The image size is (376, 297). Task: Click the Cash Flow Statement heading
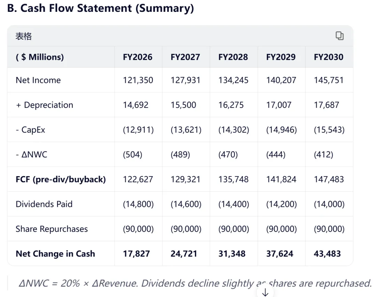pyautogui.click(x=100, y=8)
